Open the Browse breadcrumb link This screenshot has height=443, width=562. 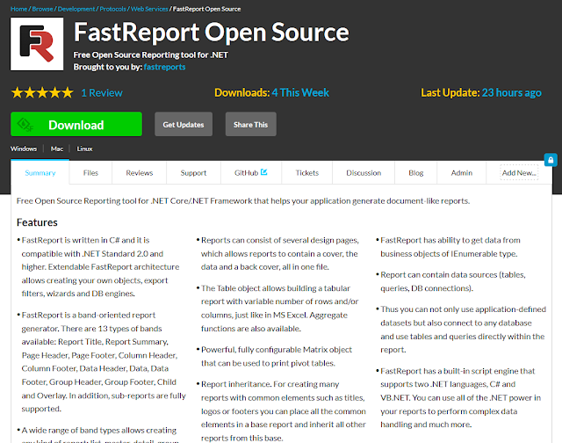click(43, 9)
